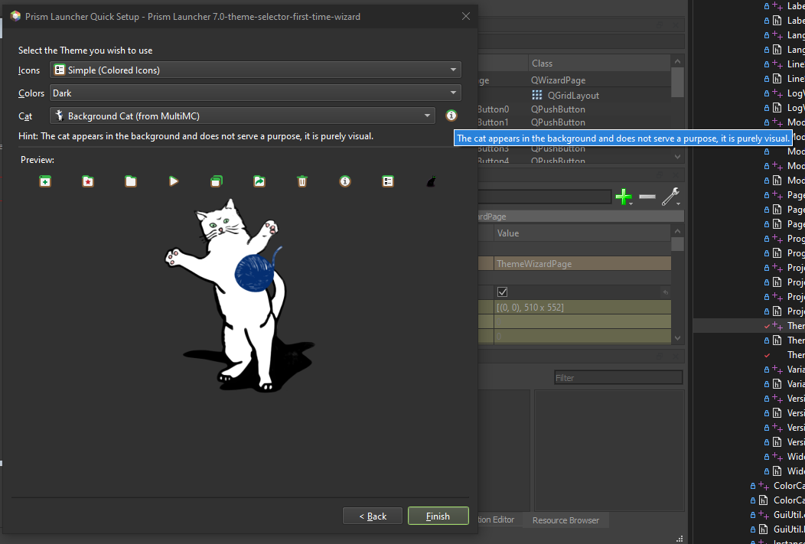This screenshot has width=805, height=544.
Task: Click the green plus add-instance preview icon
Action: click(45, 181)
